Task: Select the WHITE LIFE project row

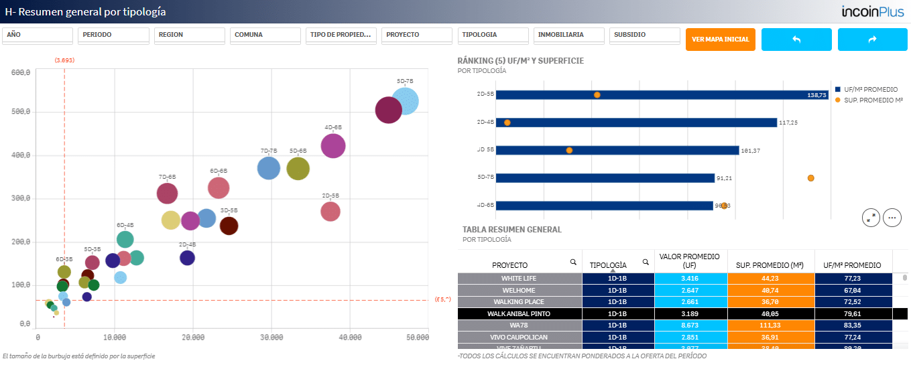Action: click(x=520, y=279)
